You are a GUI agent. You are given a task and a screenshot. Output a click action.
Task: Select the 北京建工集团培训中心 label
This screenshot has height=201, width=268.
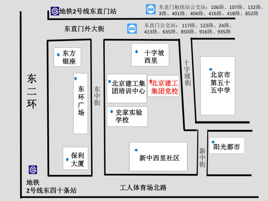[x=128, y=87]
